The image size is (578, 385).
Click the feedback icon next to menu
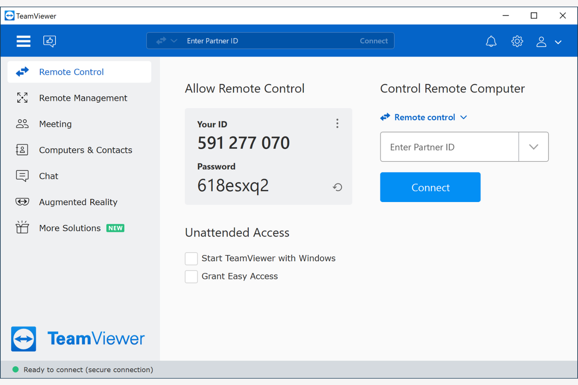click(x=49, y=41)
